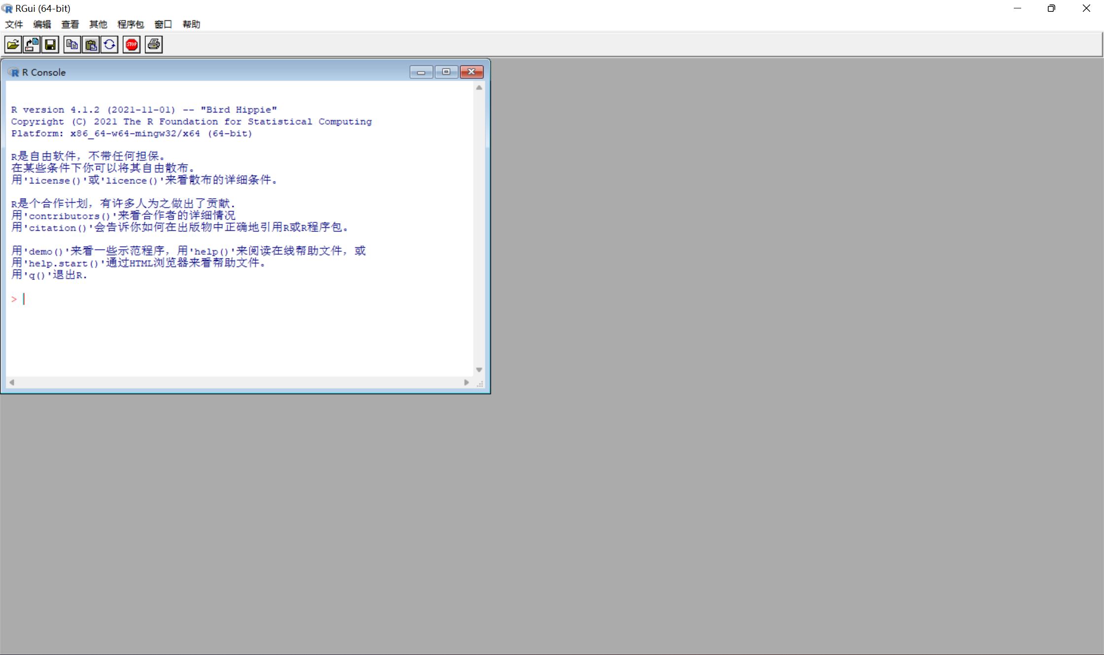Image resolution: width=1104 pixels, height=655 pixels.
Task: Click the R Console resize grip corner
Action: [480, 384]
